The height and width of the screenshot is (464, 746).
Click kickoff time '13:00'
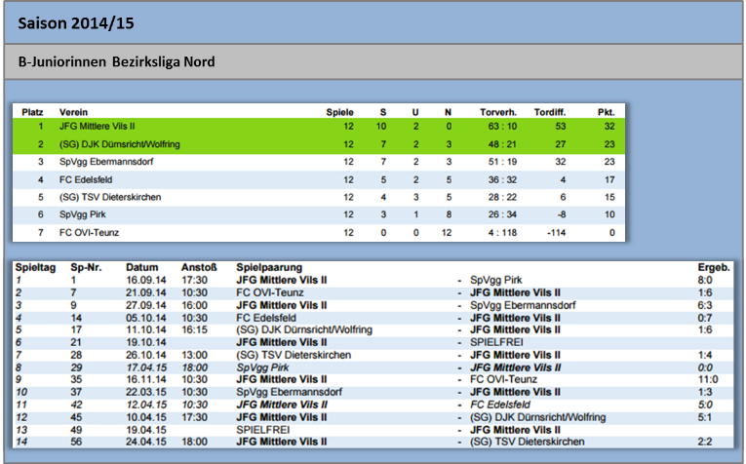pyautogui.click(x=194, y=355)
